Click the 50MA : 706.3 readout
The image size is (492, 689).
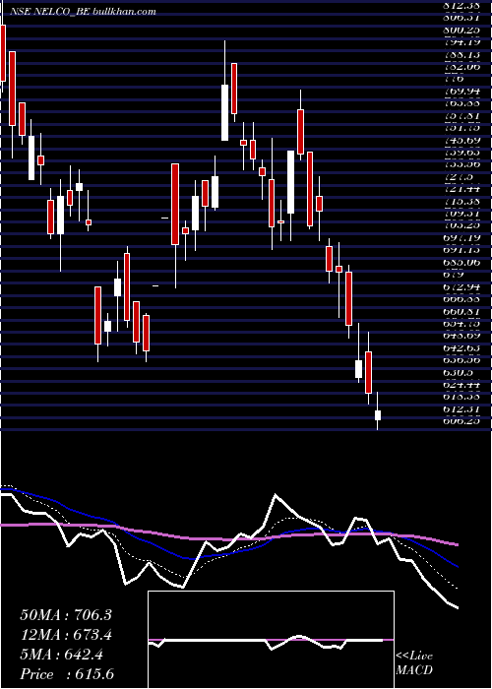point(66,615)
